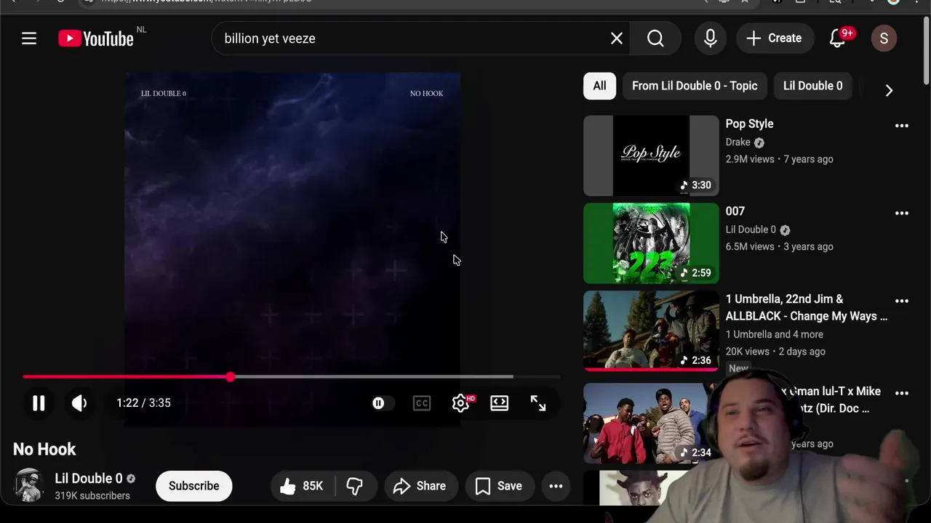The width and height of the screenshot is (931, 523).
Task: Click the 1:22 / 3:35 time display
Action: pyautogui.click(x=143, y=403)
